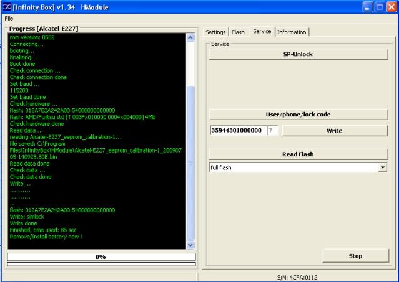
Task: Click the User/phone/lock code button
Action: pyautogui.click(x=297, y=115)
